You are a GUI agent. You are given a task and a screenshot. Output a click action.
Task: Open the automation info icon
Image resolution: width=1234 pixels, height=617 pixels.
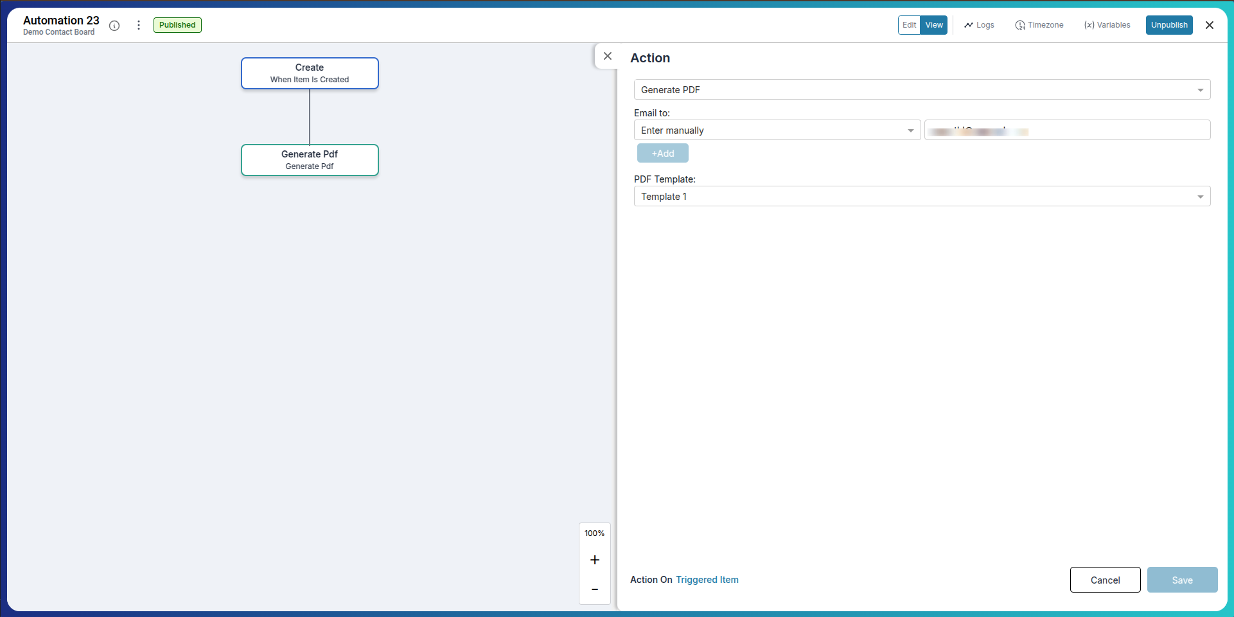click(114, 26)
